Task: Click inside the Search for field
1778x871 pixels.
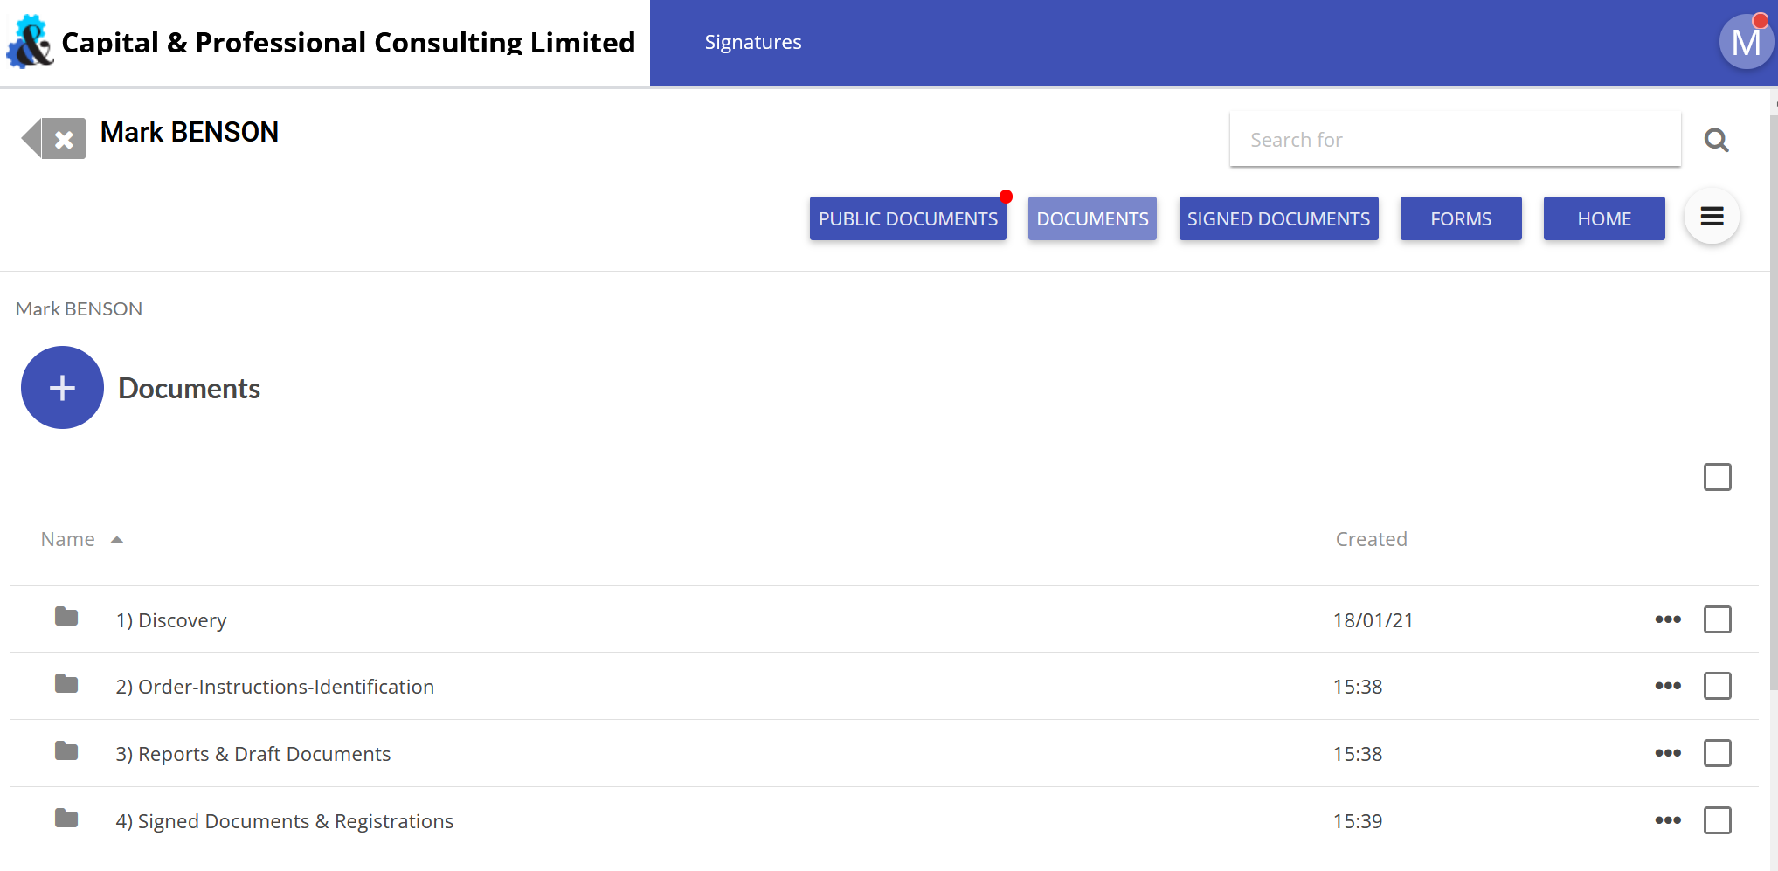Action: (1455, 139)
